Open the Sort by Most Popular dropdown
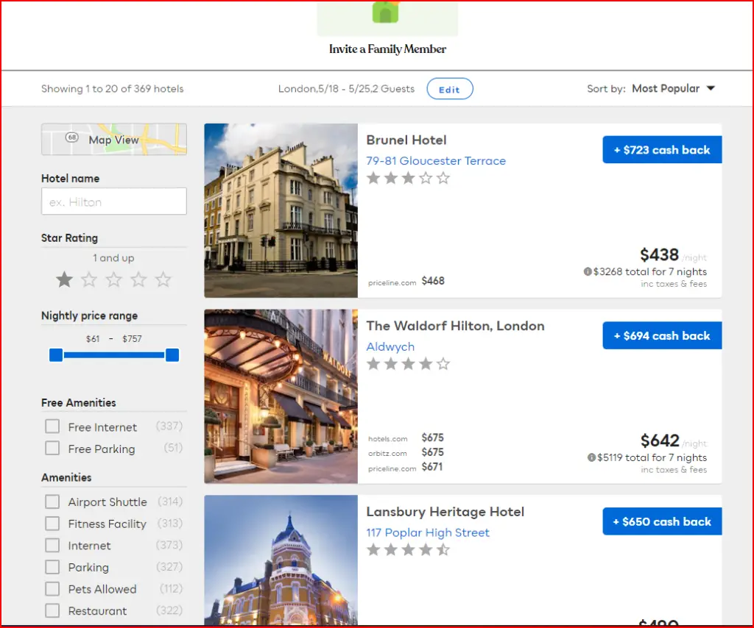Image resolution: width=754 pixels, height=628 pixels. coord(673,88)
